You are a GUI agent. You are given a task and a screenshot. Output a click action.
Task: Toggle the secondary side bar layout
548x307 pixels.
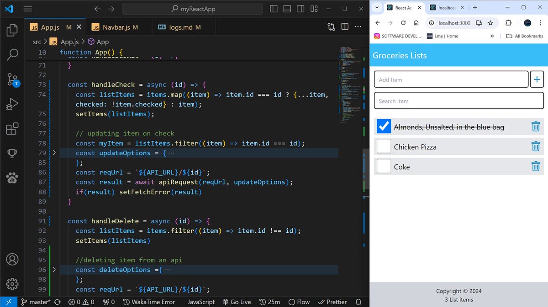point(300,9)
